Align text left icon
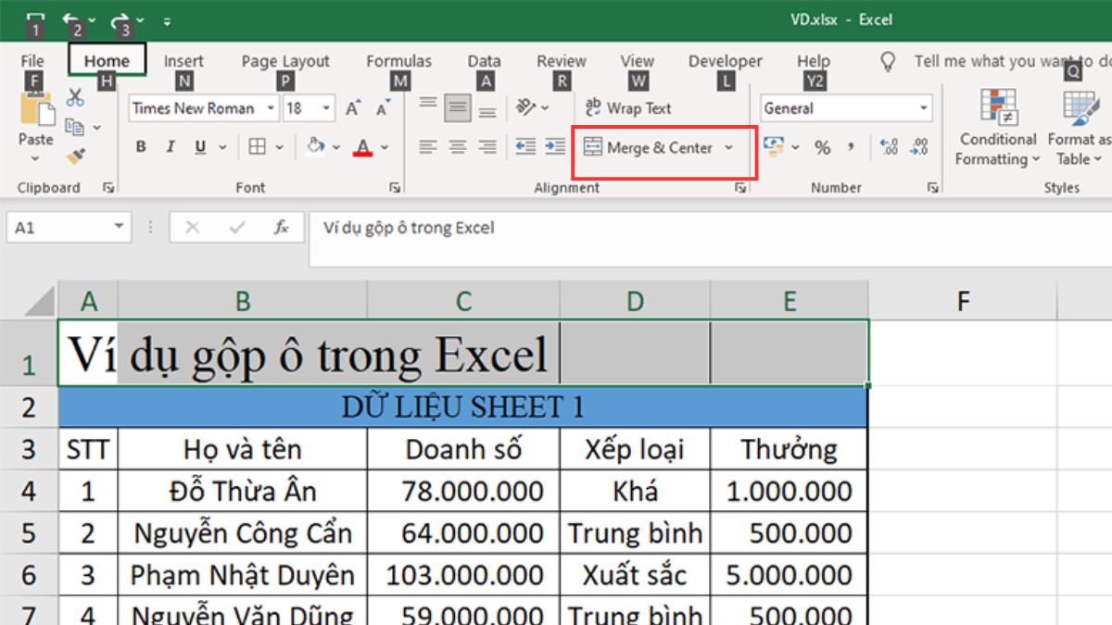 [x=427, y=146]
